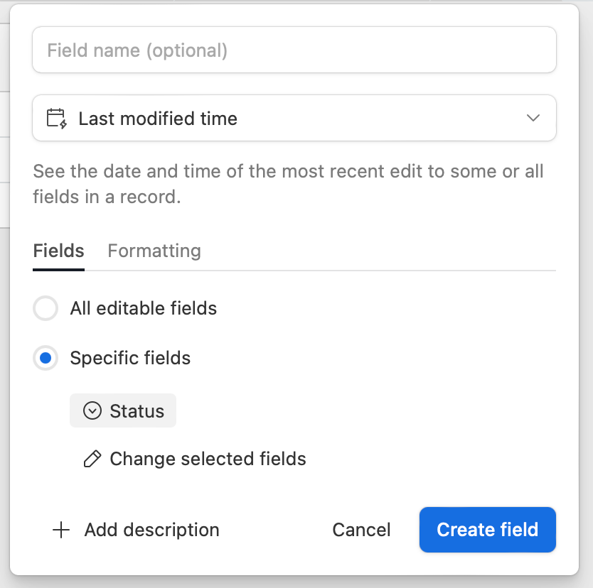593x588 pixels.
Task: Click the calendar lightning field-type icon
Action: [x=57, y=119]
